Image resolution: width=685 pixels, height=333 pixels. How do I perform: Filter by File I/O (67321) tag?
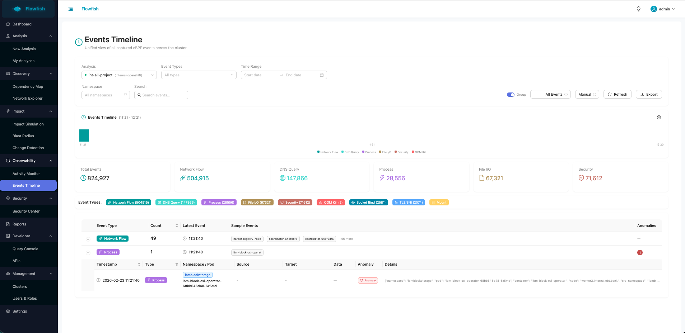point(257,203)
